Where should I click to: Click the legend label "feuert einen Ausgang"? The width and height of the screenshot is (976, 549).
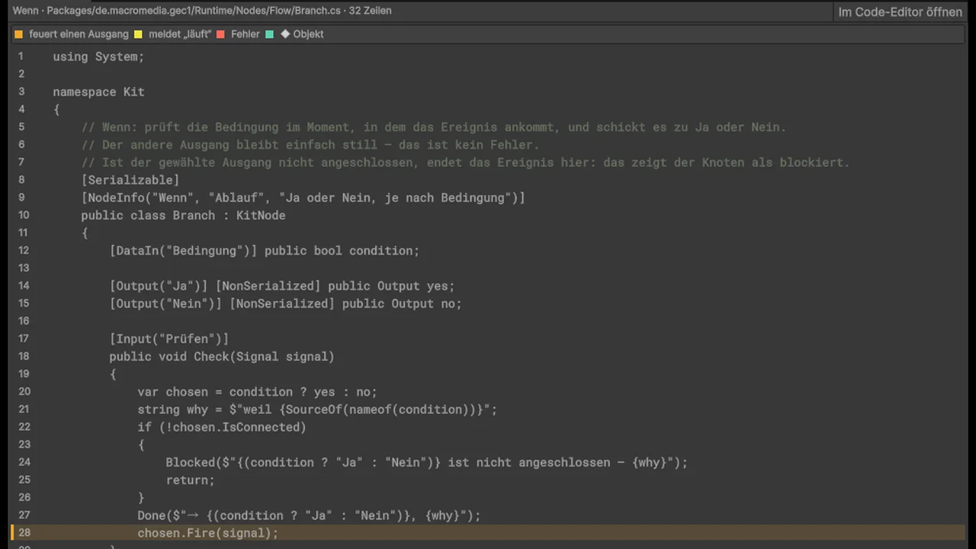coord(79,34)
